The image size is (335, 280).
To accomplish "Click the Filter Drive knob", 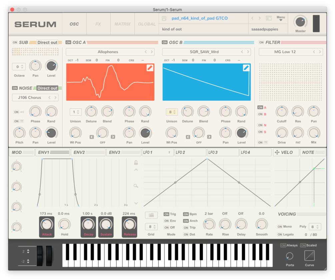I will [x=282, y=133].
